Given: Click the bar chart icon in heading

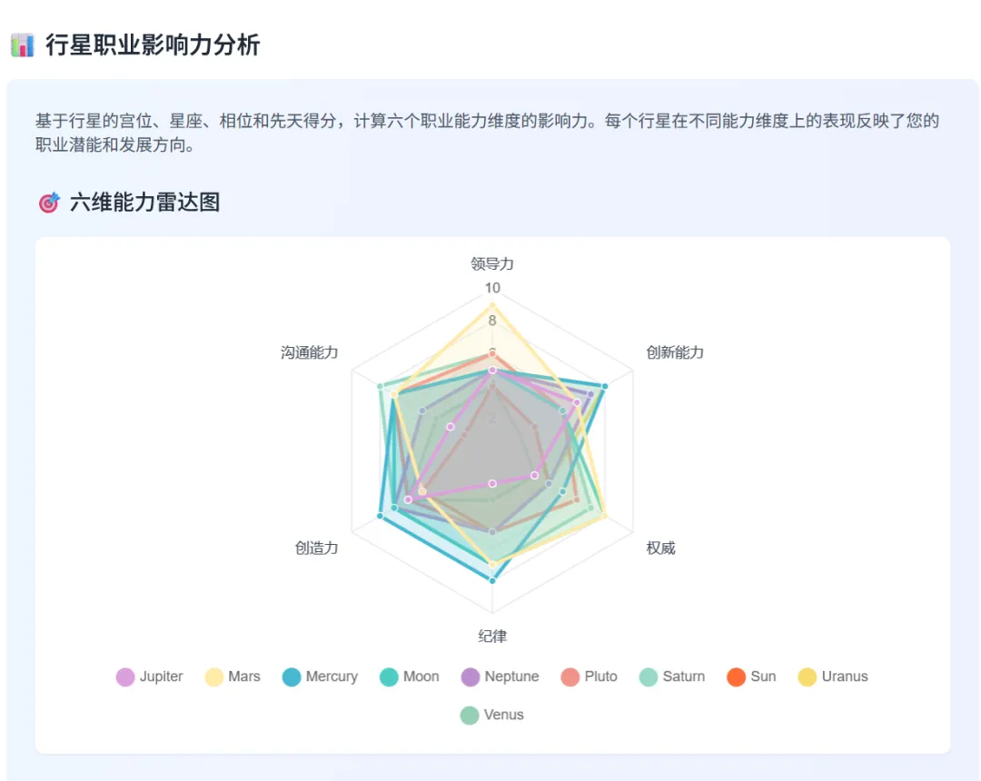Looking at the screenshot, I should click(23, 45).
